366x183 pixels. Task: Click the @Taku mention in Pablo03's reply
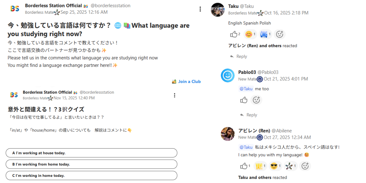point(246,89)
